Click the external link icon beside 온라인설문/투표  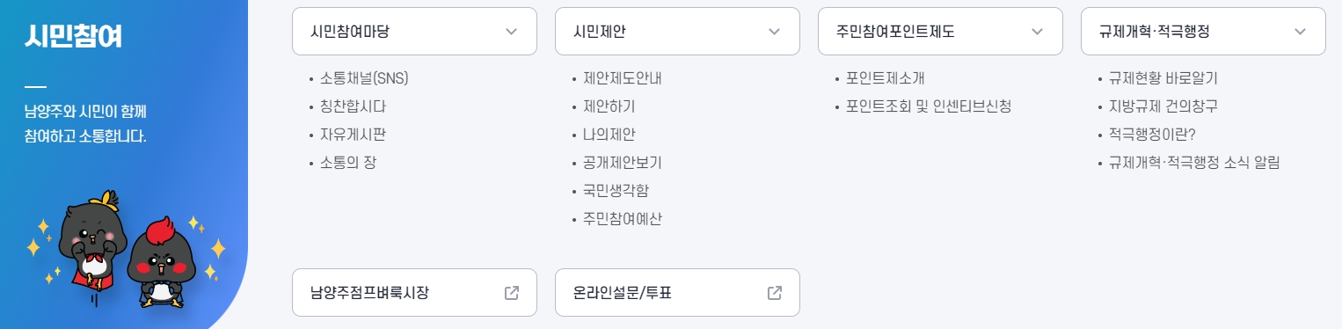pyautogui.click(x=775, y=293)
